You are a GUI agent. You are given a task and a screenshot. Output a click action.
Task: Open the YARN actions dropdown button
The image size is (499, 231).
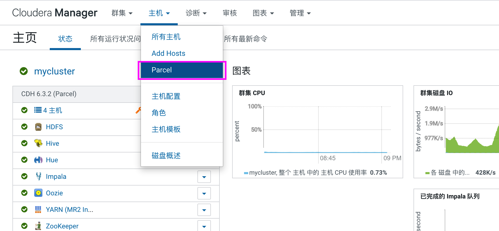pyautogui.click(x=204, y=210)
